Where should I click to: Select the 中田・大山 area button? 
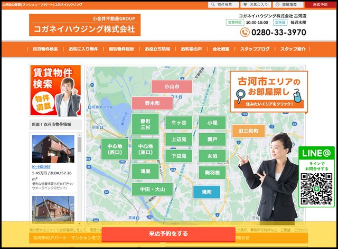[x=152, y=190]
